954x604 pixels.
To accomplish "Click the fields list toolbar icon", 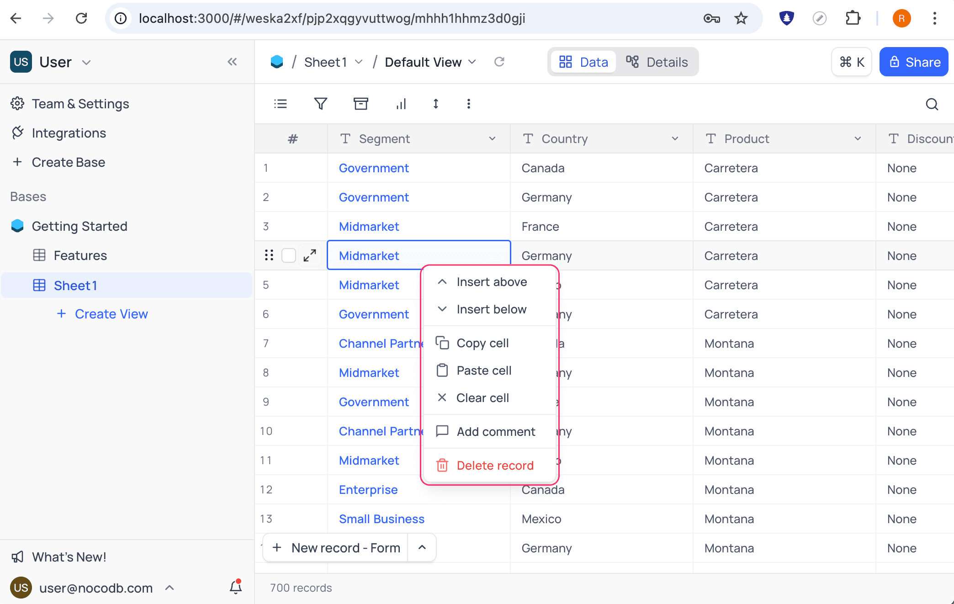I will tap(281, 104).
